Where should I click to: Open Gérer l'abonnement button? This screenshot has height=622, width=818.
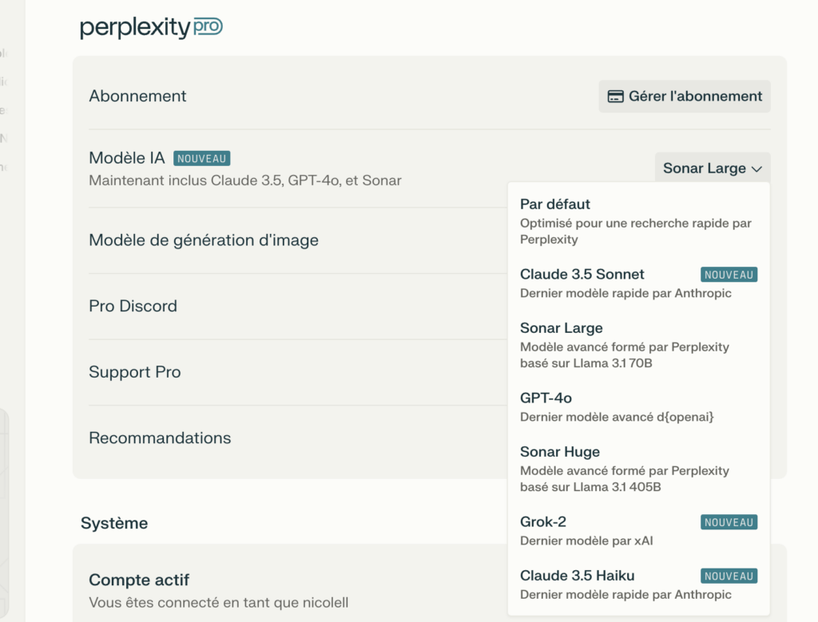[685, 97]
